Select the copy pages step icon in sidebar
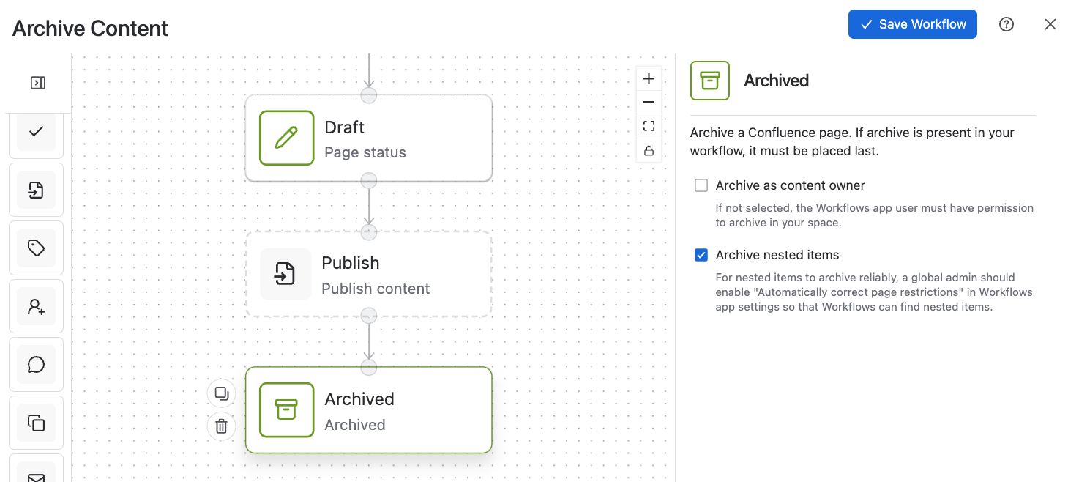This screenshot has height=482, width=1068. click(x=36, y=423)
